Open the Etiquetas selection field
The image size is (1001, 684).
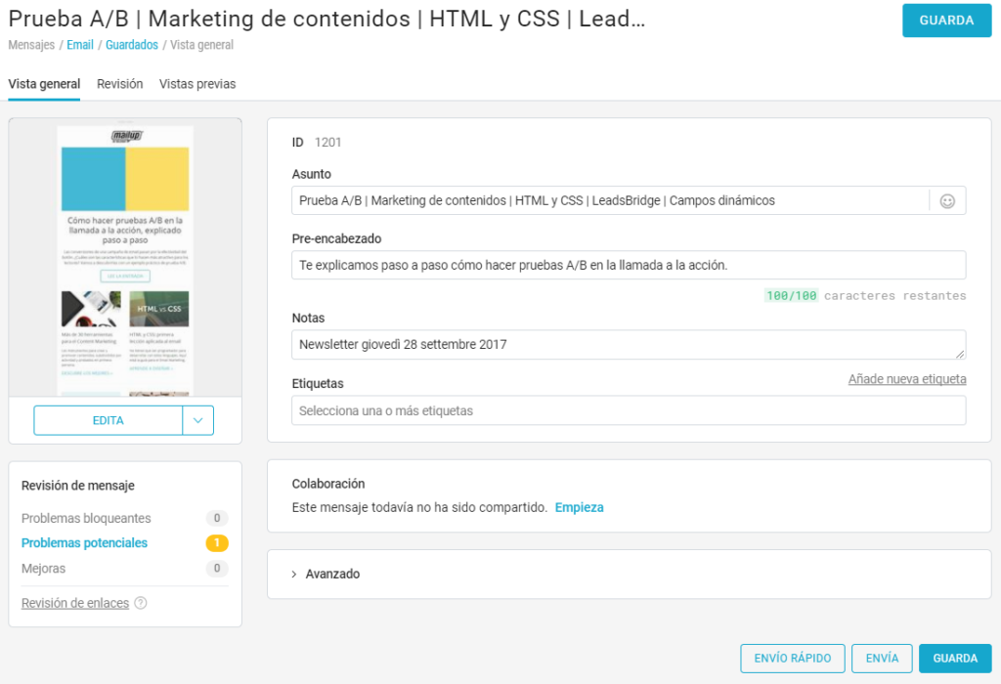point(629,411)
